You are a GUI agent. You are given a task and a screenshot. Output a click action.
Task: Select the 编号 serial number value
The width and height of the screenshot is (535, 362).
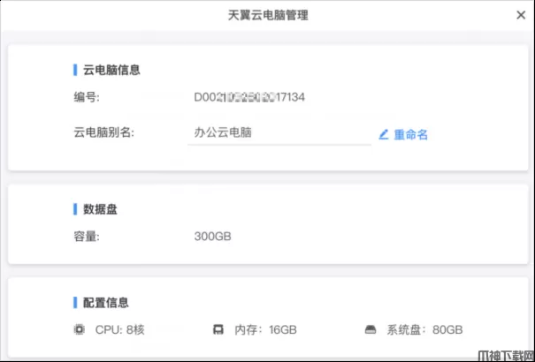click(x=249, y=97)
